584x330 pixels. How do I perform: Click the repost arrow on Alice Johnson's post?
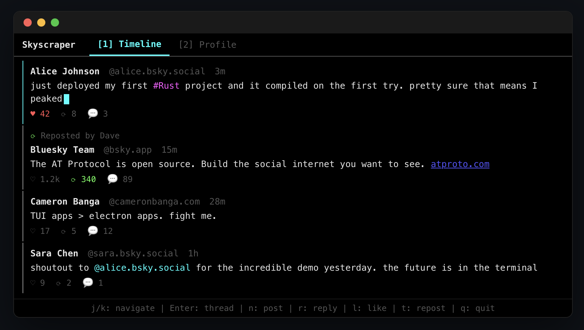pos(64,114)
